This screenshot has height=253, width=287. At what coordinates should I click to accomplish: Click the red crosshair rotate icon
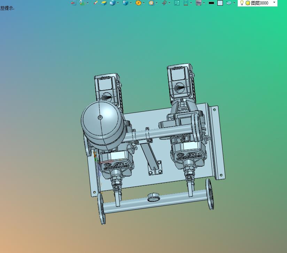click(164, 3)
